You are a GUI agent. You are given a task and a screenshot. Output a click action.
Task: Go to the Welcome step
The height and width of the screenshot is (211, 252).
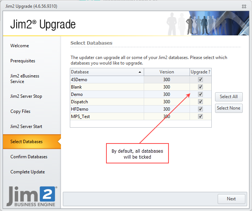pos(20,46)
